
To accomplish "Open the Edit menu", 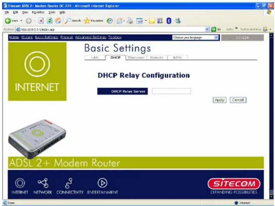I will point(15,12).
